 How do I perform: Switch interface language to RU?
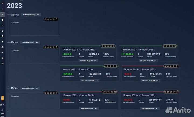coord(4,104)
